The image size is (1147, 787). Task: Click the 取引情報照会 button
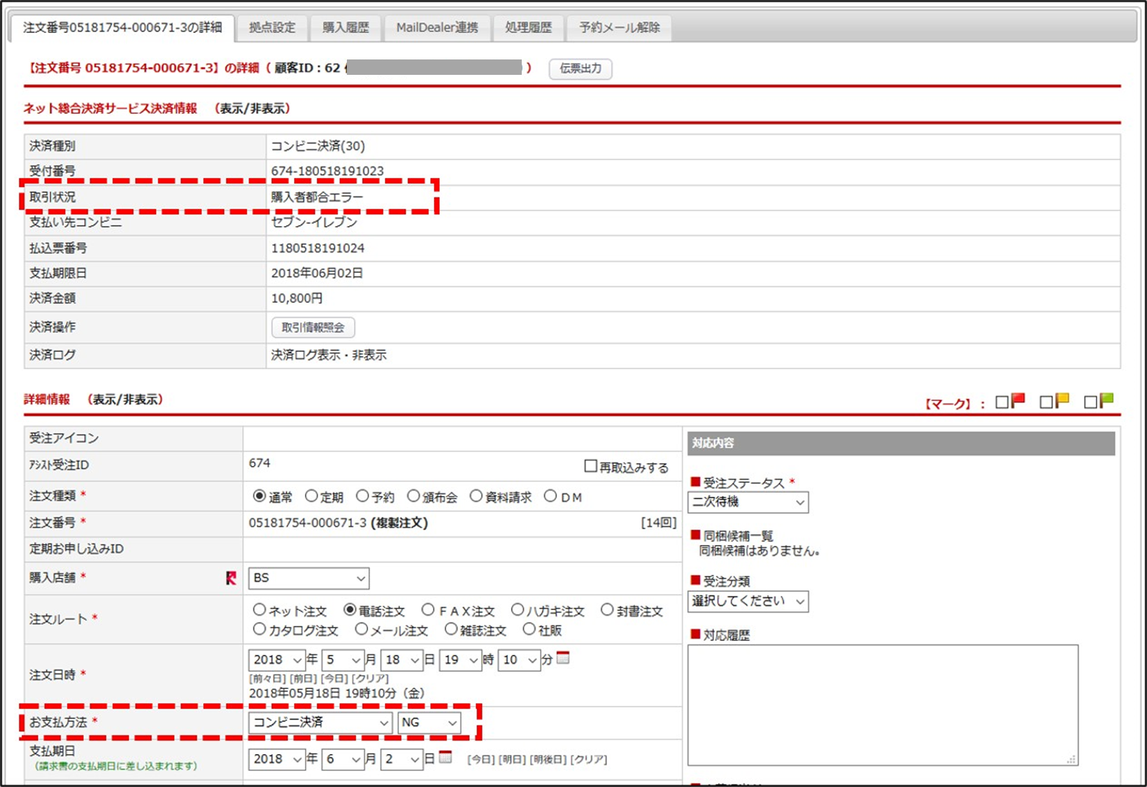(x=313, y=327)
